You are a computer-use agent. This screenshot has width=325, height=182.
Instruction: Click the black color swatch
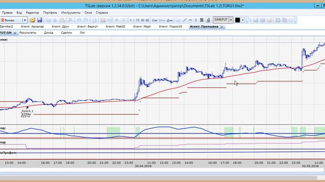pos(238,20)
